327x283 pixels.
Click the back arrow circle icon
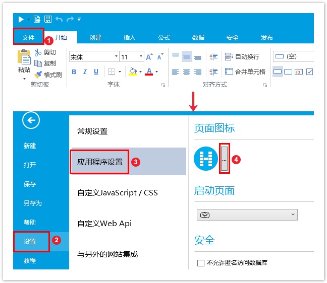point(31,120)
